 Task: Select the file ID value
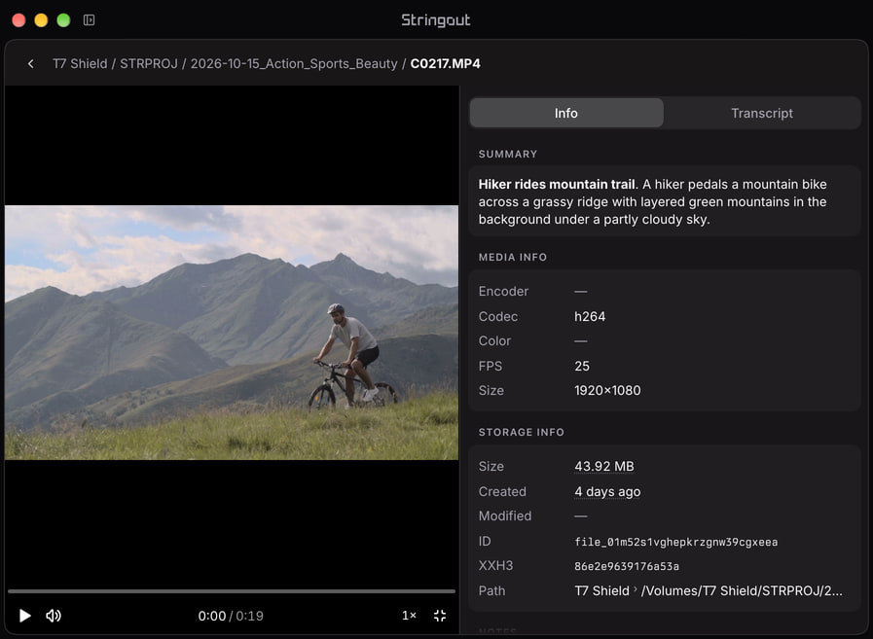click(x=675, y=542)
